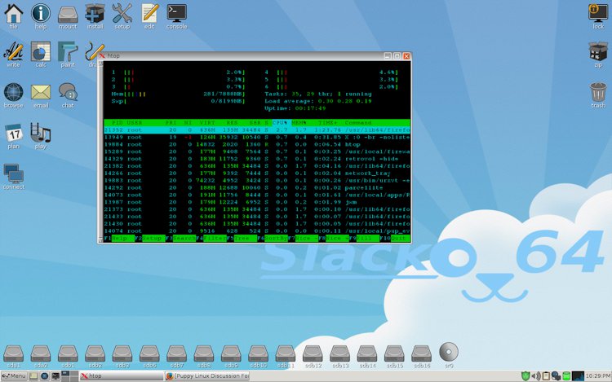Click F6 SortBy in htop footer
612x382 pixels.
point(273,239)
